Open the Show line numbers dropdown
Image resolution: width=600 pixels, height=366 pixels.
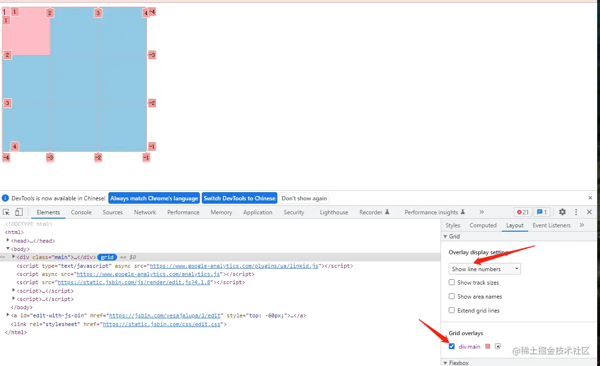pyautogui.click(x=484, y=269)
